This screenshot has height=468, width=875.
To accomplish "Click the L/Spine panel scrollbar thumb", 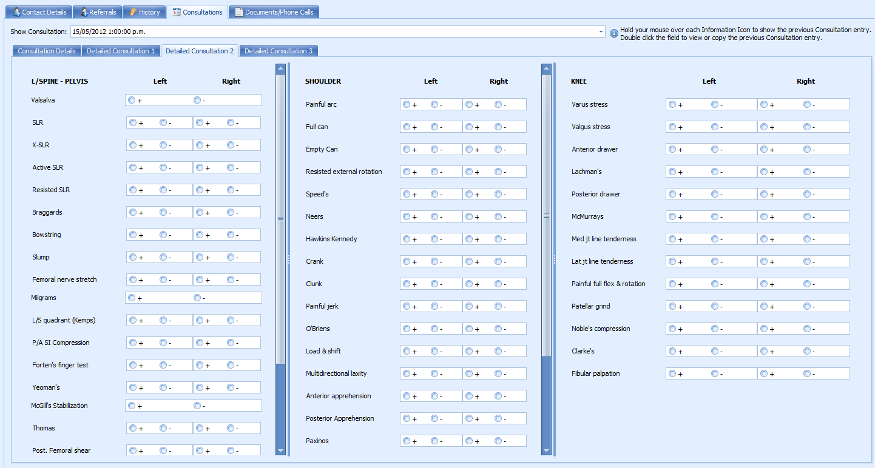I will pyautogui.click(x=280, y=219).
